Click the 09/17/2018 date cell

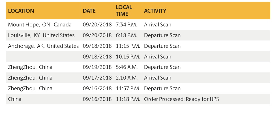[97, 78]
